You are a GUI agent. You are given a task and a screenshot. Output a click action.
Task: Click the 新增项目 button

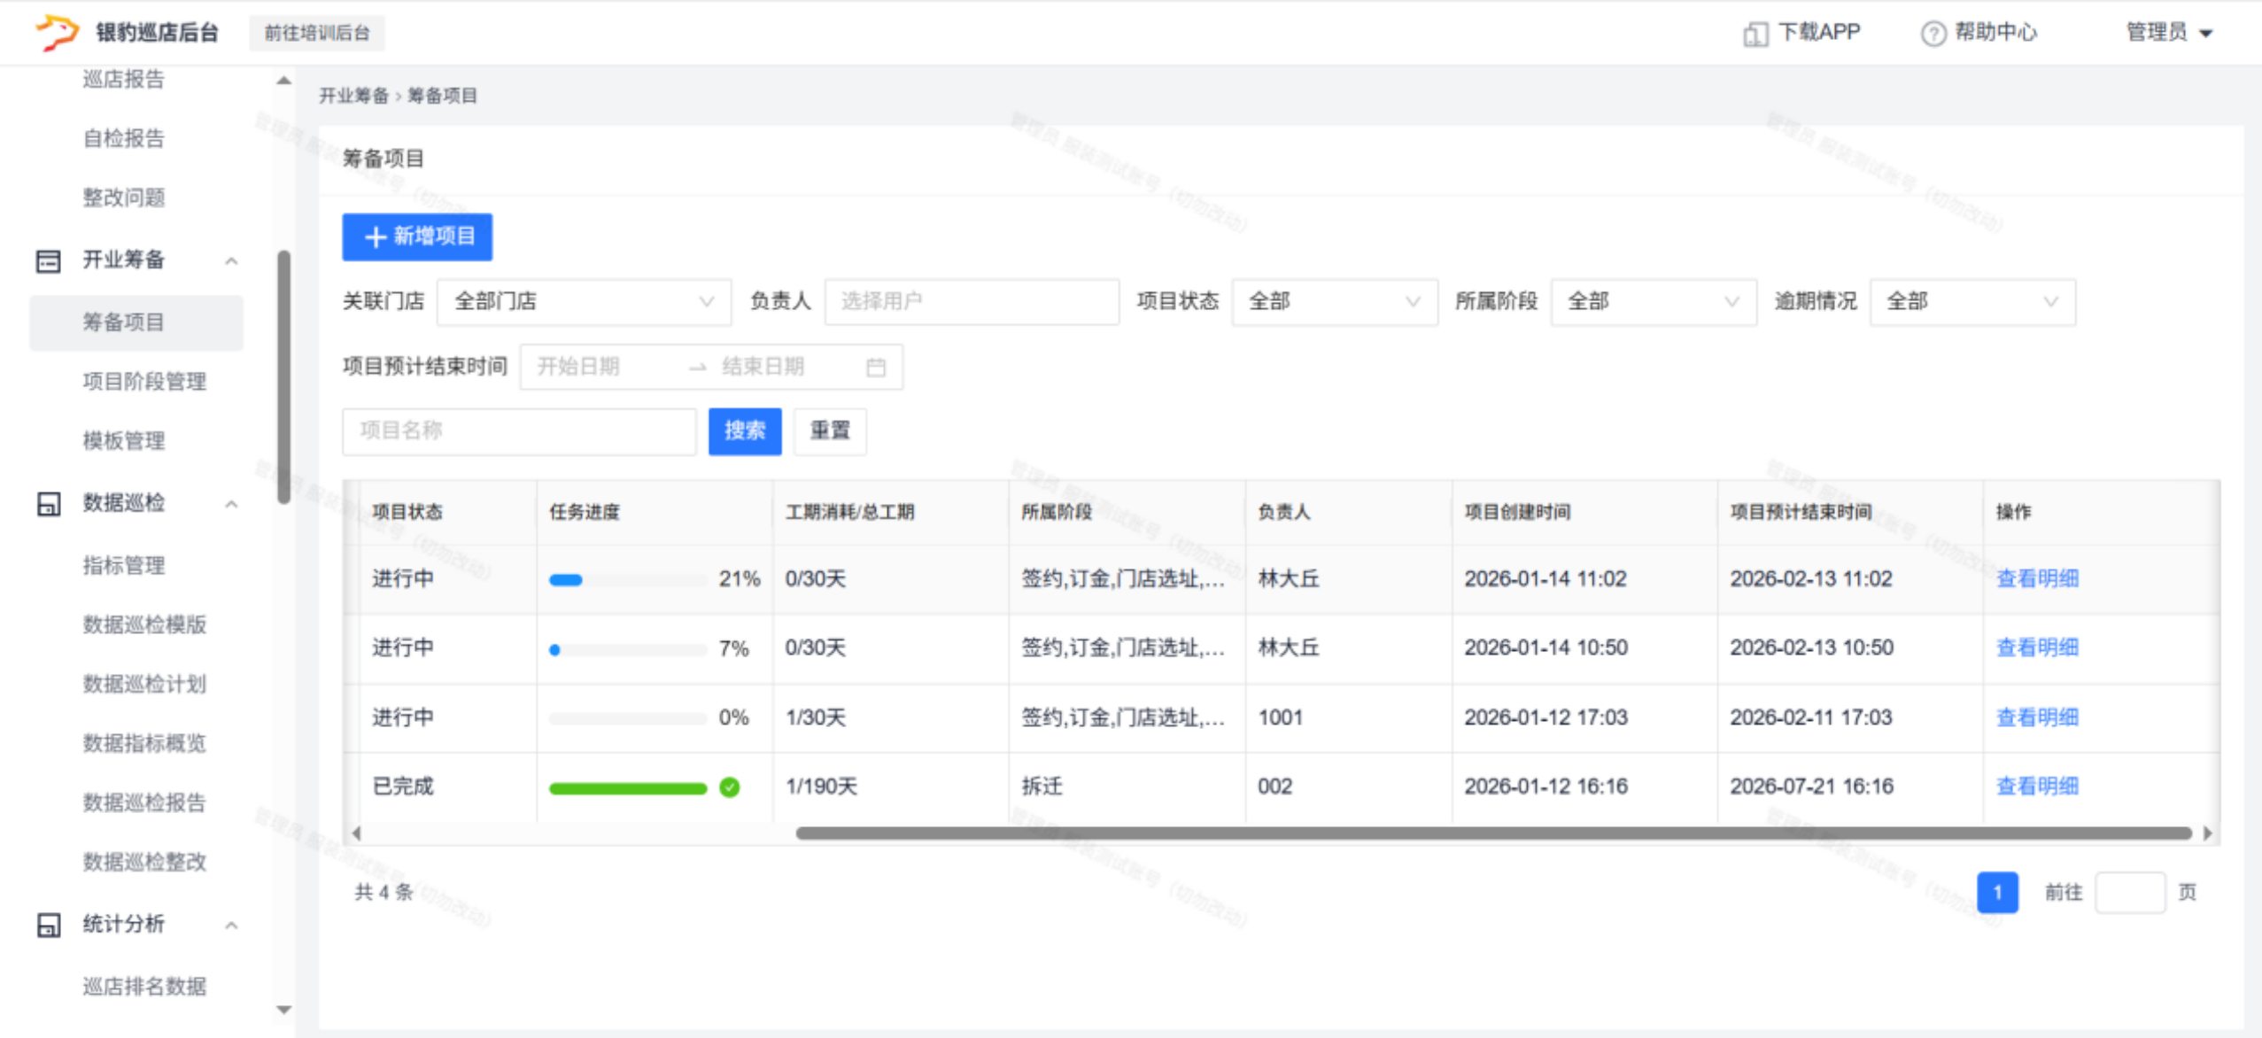point(417,236)
